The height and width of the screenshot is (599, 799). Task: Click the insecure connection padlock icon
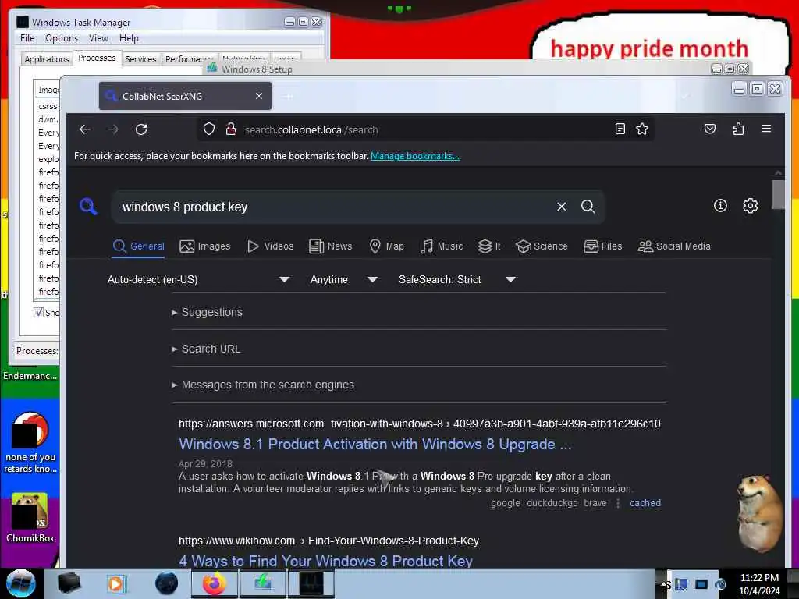[231, 129]
